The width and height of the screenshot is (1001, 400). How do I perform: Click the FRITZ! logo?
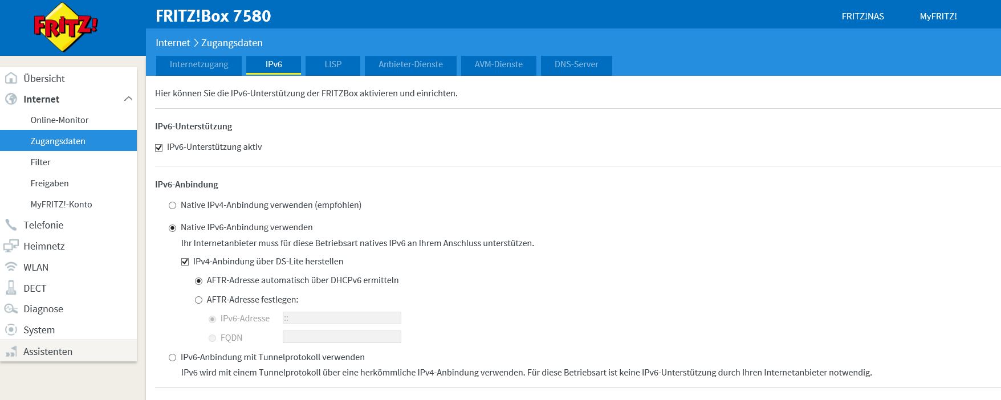[x=65, y=27]
